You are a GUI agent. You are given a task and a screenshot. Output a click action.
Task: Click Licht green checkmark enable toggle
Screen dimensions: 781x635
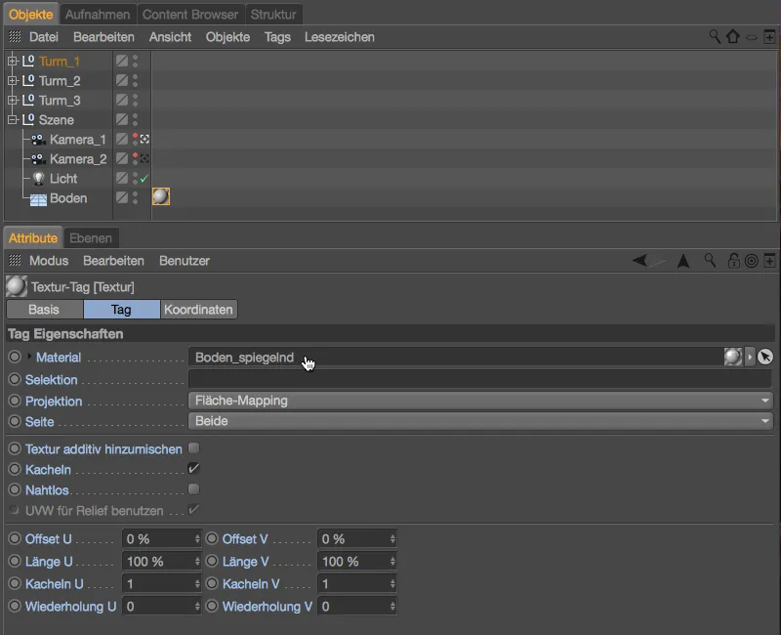144,178
